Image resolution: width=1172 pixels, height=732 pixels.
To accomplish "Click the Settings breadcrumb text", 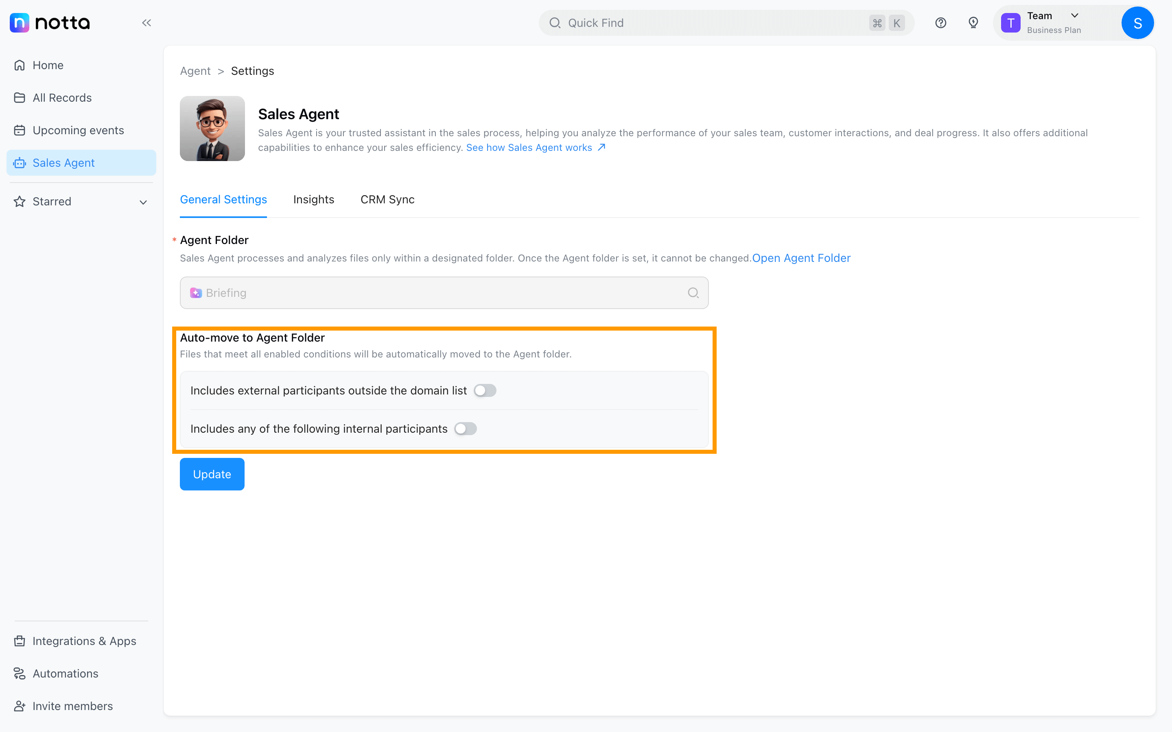I will pyautogui.click(x=252, y=71).
